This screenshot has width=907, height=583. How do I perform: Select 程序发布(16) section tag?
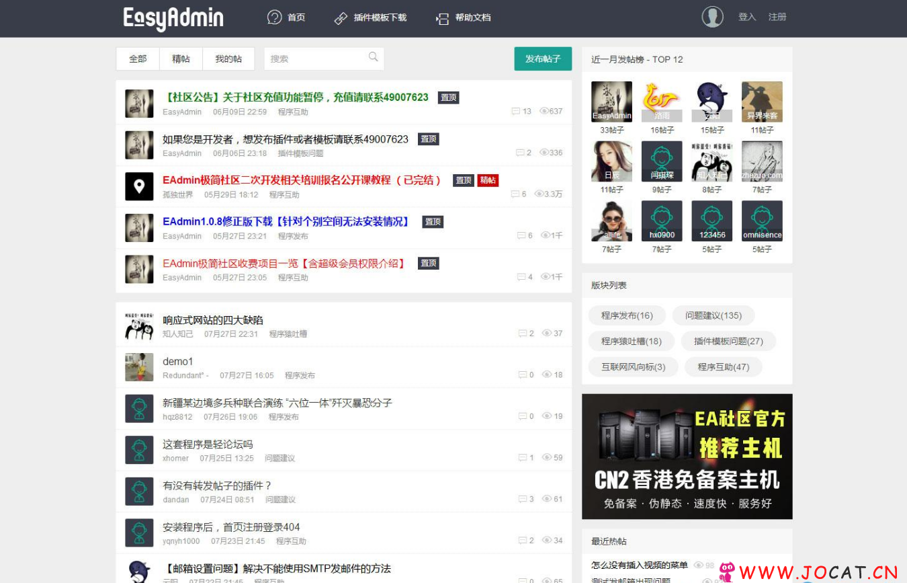pyautogui.click(x=627, y=315)
